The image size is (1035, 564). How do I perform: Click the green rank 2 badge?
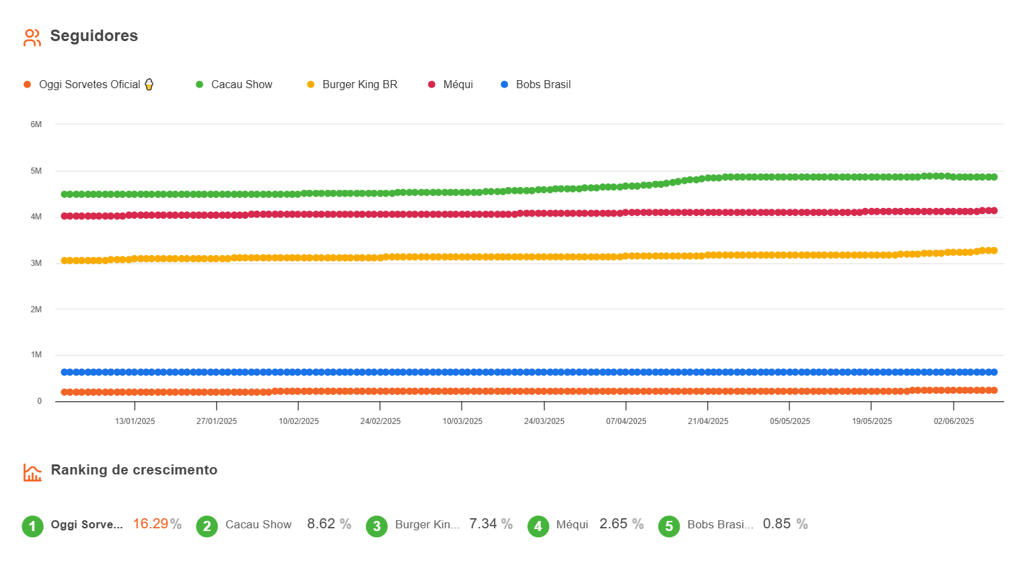point(207,526)
